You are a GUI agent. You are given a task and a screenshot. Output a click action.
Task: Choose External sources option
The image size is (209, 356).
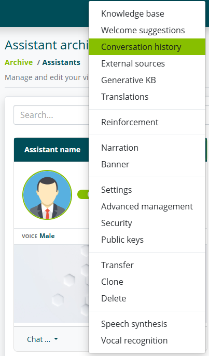147,63
